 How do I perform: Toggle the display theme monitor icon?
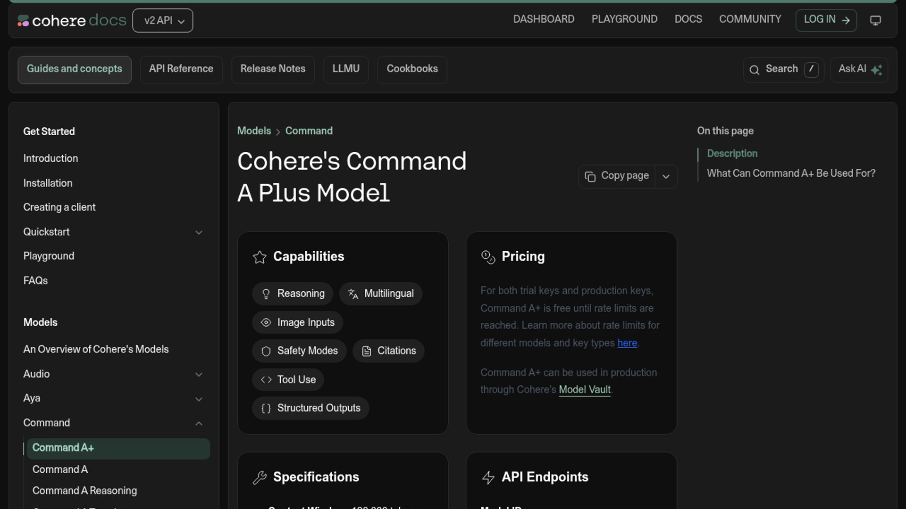coord(875,20)
